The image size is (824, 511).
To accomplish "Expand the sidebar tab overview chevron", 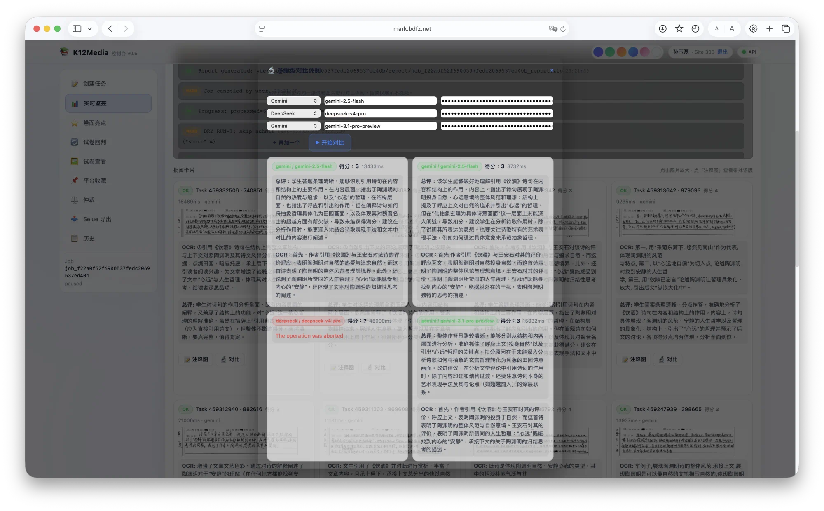I will (x=89, y=28).
